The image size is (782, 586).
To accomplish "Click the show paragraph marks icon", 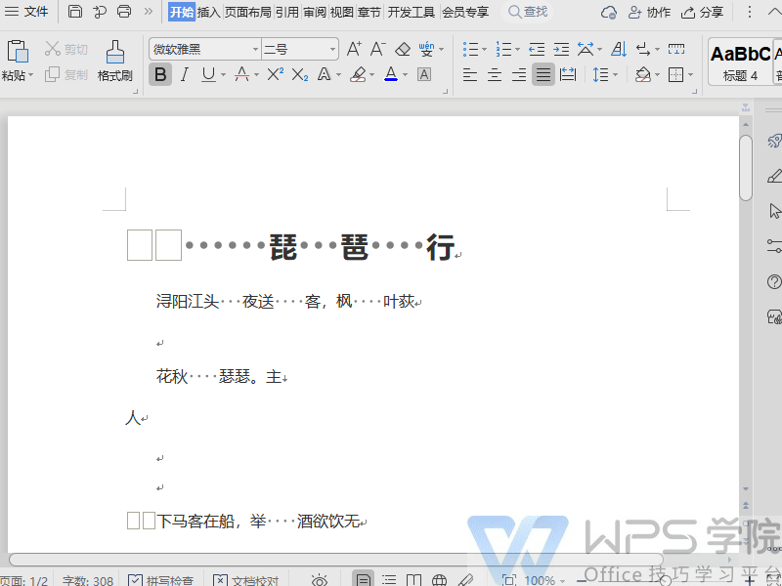I will tap(643, 49).
